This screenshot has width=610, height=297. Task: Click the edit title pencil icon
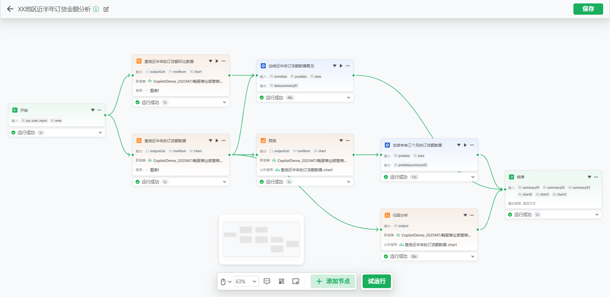[x=106, y=9]
